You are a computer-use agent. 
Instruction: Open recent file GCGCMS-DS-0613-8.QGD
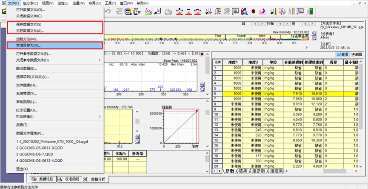[39, 147]
